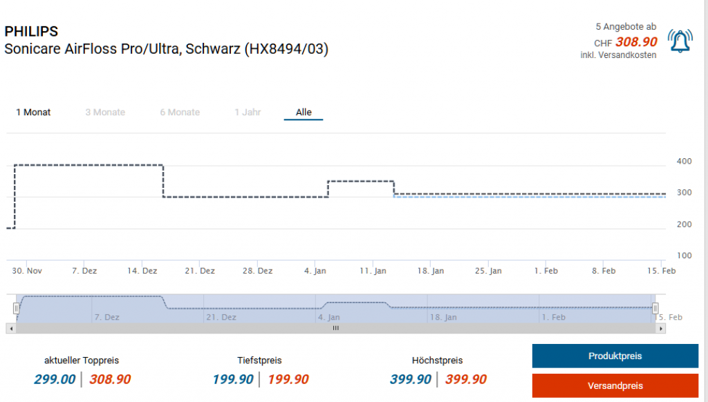This screenshot has width=708, height=402.
Task: Switch to the 3 Monate range
Action: click(105, 112)
